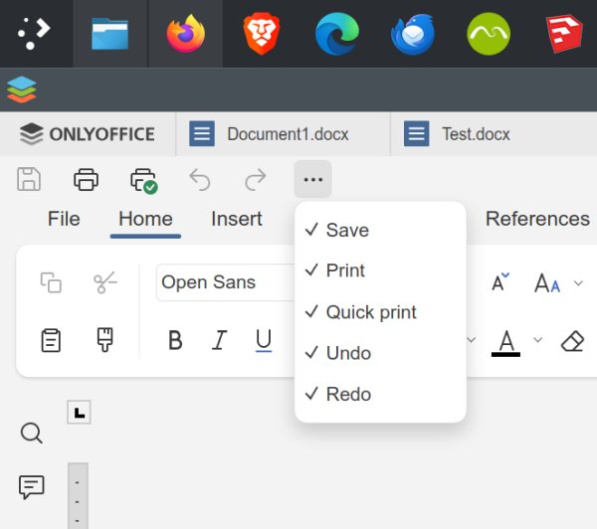The width and height of the screenshot is (597, 529).
Task: Click the Print icon in quick access toolbar
Action: point(86,179)
